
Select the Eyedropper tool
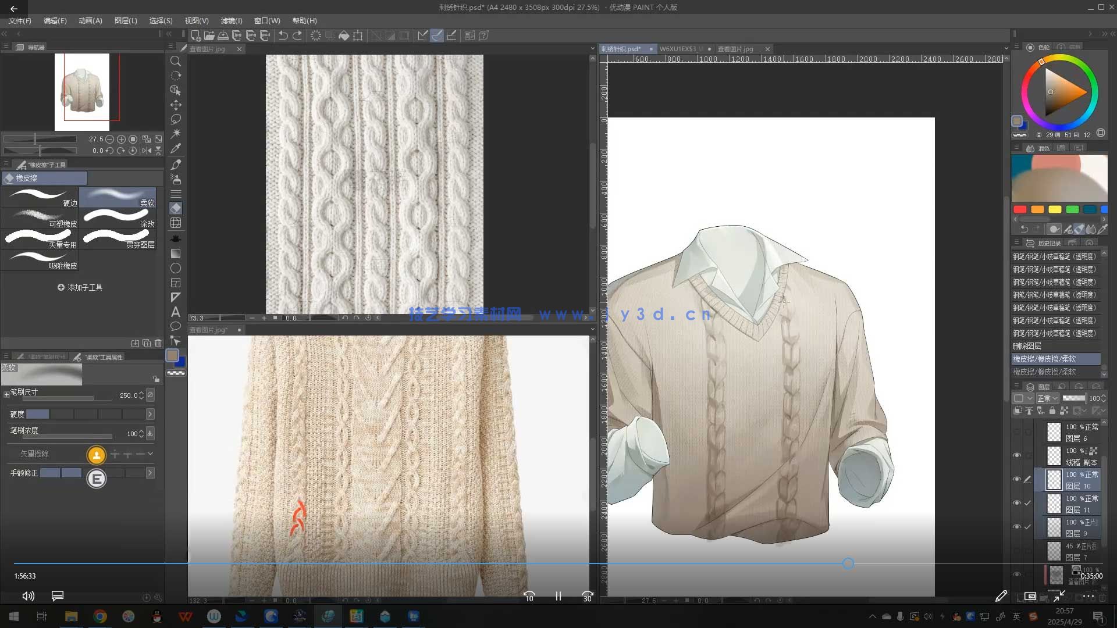click(x=175, y=148)
